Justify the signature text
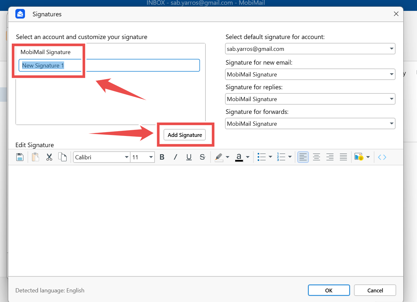 (x=343, y=157)
